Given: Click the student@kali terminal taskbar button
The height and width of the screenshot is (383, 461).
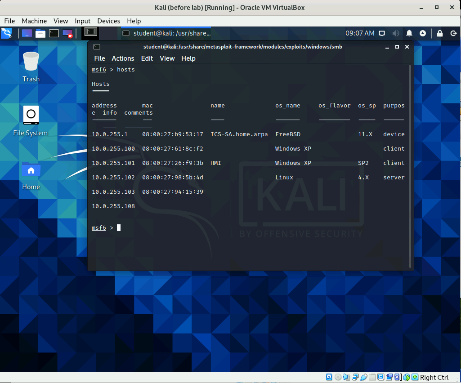Looking at the screenshot, I should click(x=166, y=33).
